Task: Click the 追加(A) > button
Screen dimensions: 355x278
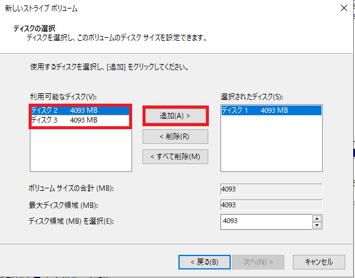Action: pyautogui.click(x=175, y=116)
